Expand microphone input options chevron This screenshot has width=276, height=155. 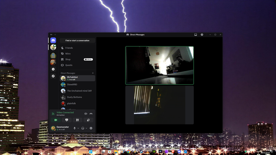coord(78,128)
